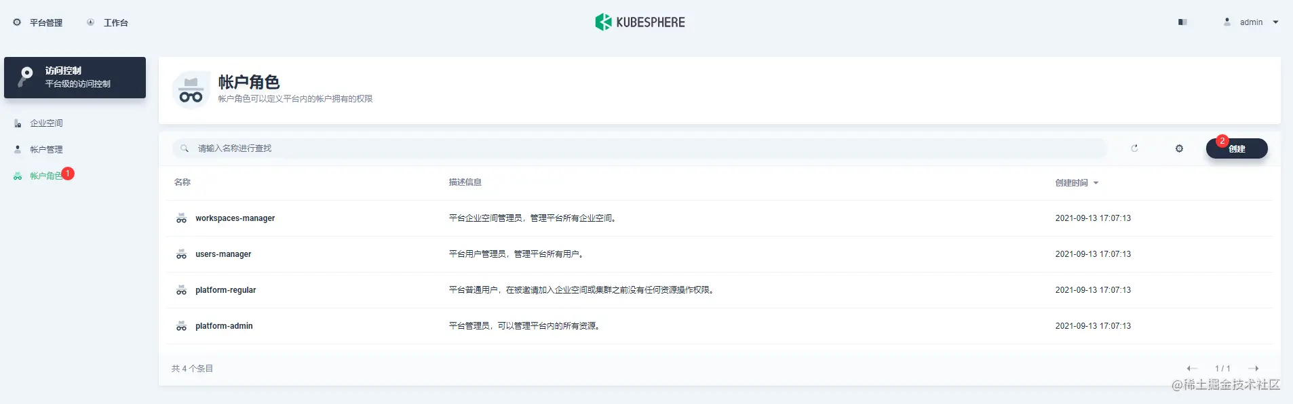The image size is (1293, 404).
Task: Click the 描述信息 column header
Action: 465,182
